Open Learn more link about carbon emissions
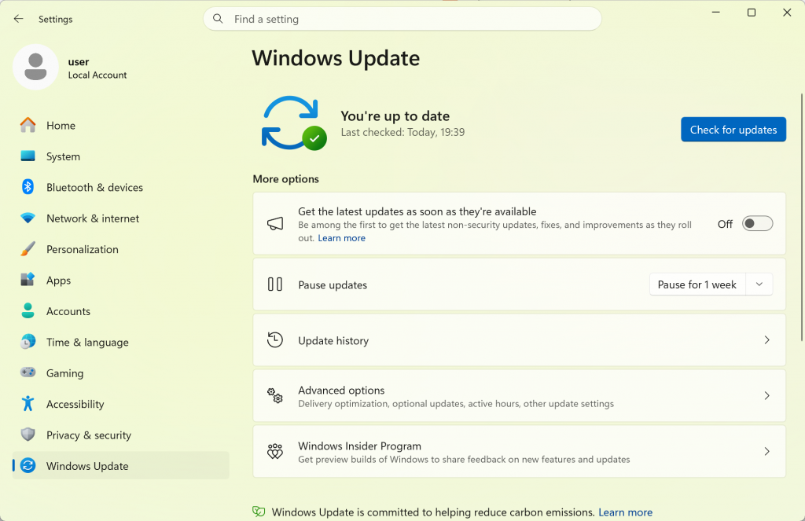805x521 pixels. [x=625, y=512]
